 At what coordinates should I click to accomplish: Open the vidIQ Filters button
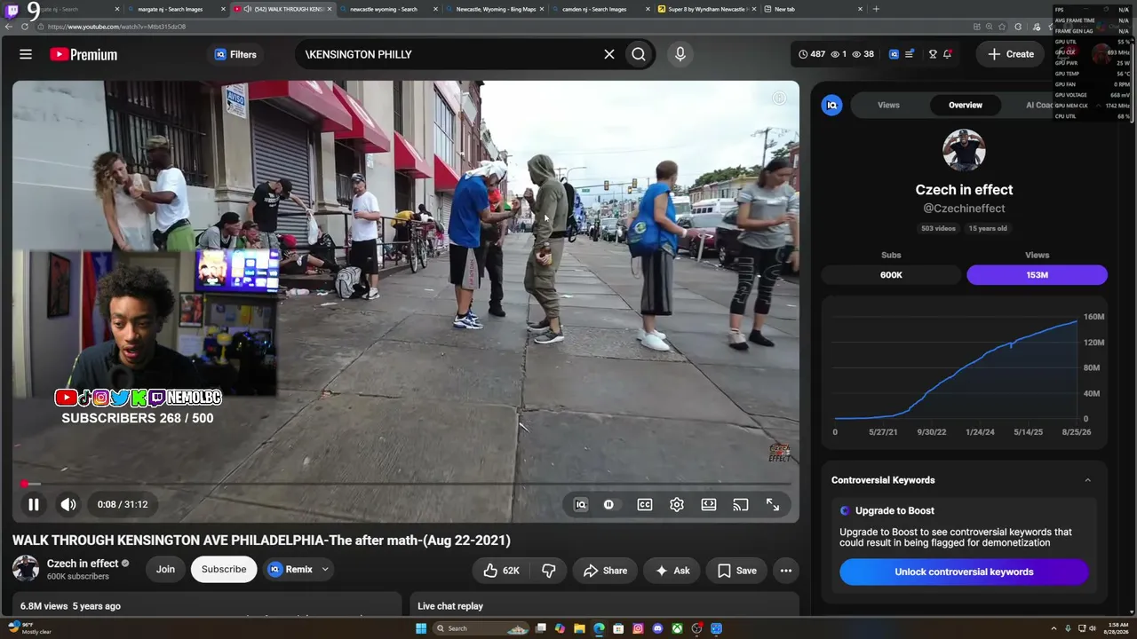[x=235, y=54]
